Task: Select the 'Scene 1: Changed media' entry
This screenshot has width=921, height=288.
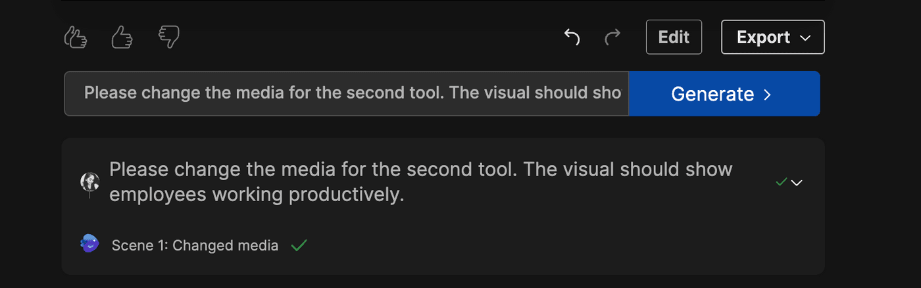Action: click(x=195, y=245)
